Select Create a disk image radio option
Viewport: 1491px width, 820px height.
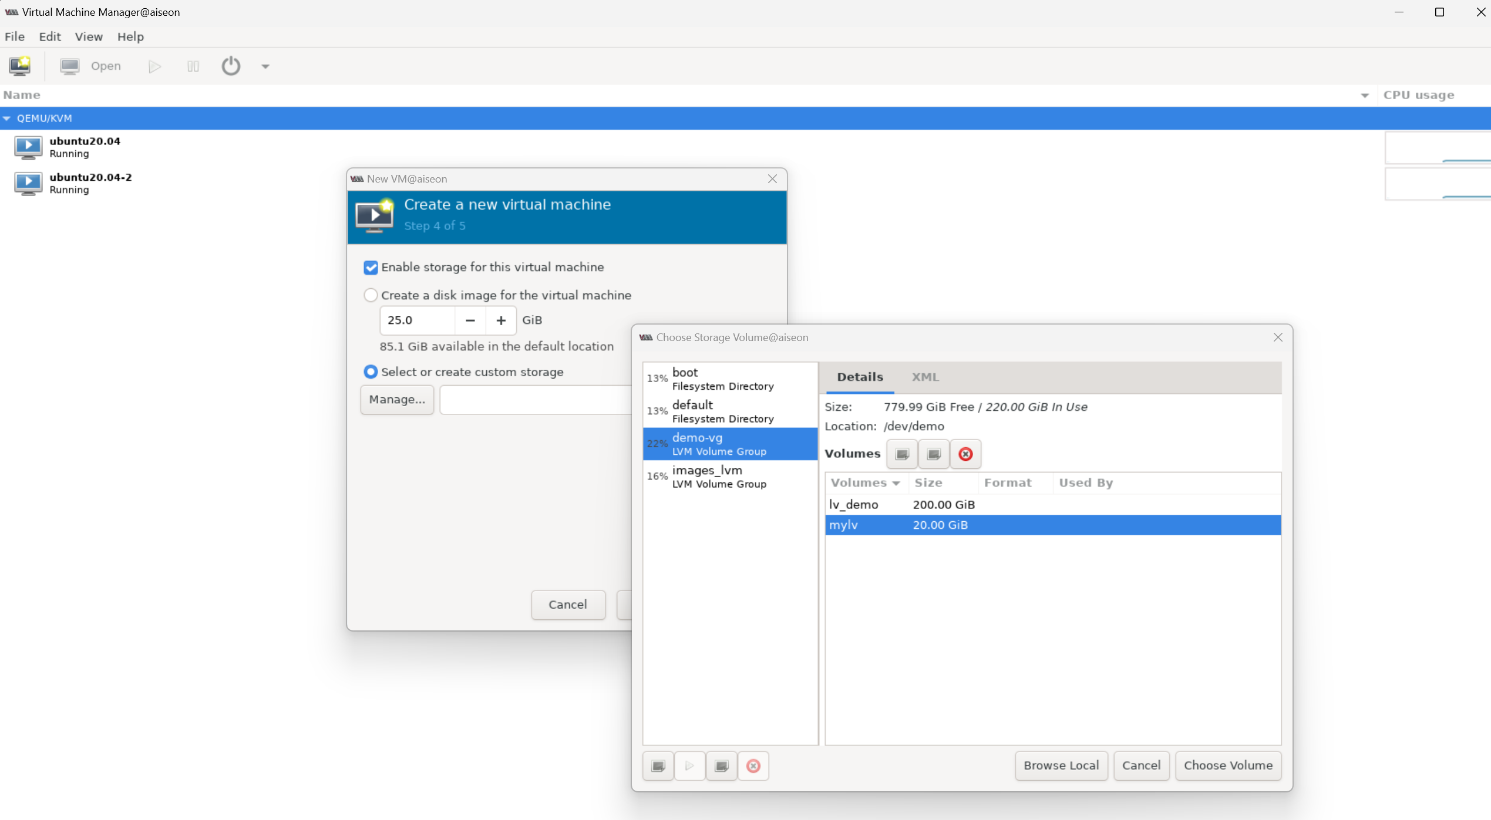point(371,295)
